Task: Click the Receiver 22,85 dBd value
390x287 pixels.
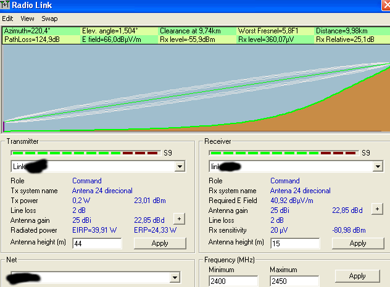Action: (347, 210)
